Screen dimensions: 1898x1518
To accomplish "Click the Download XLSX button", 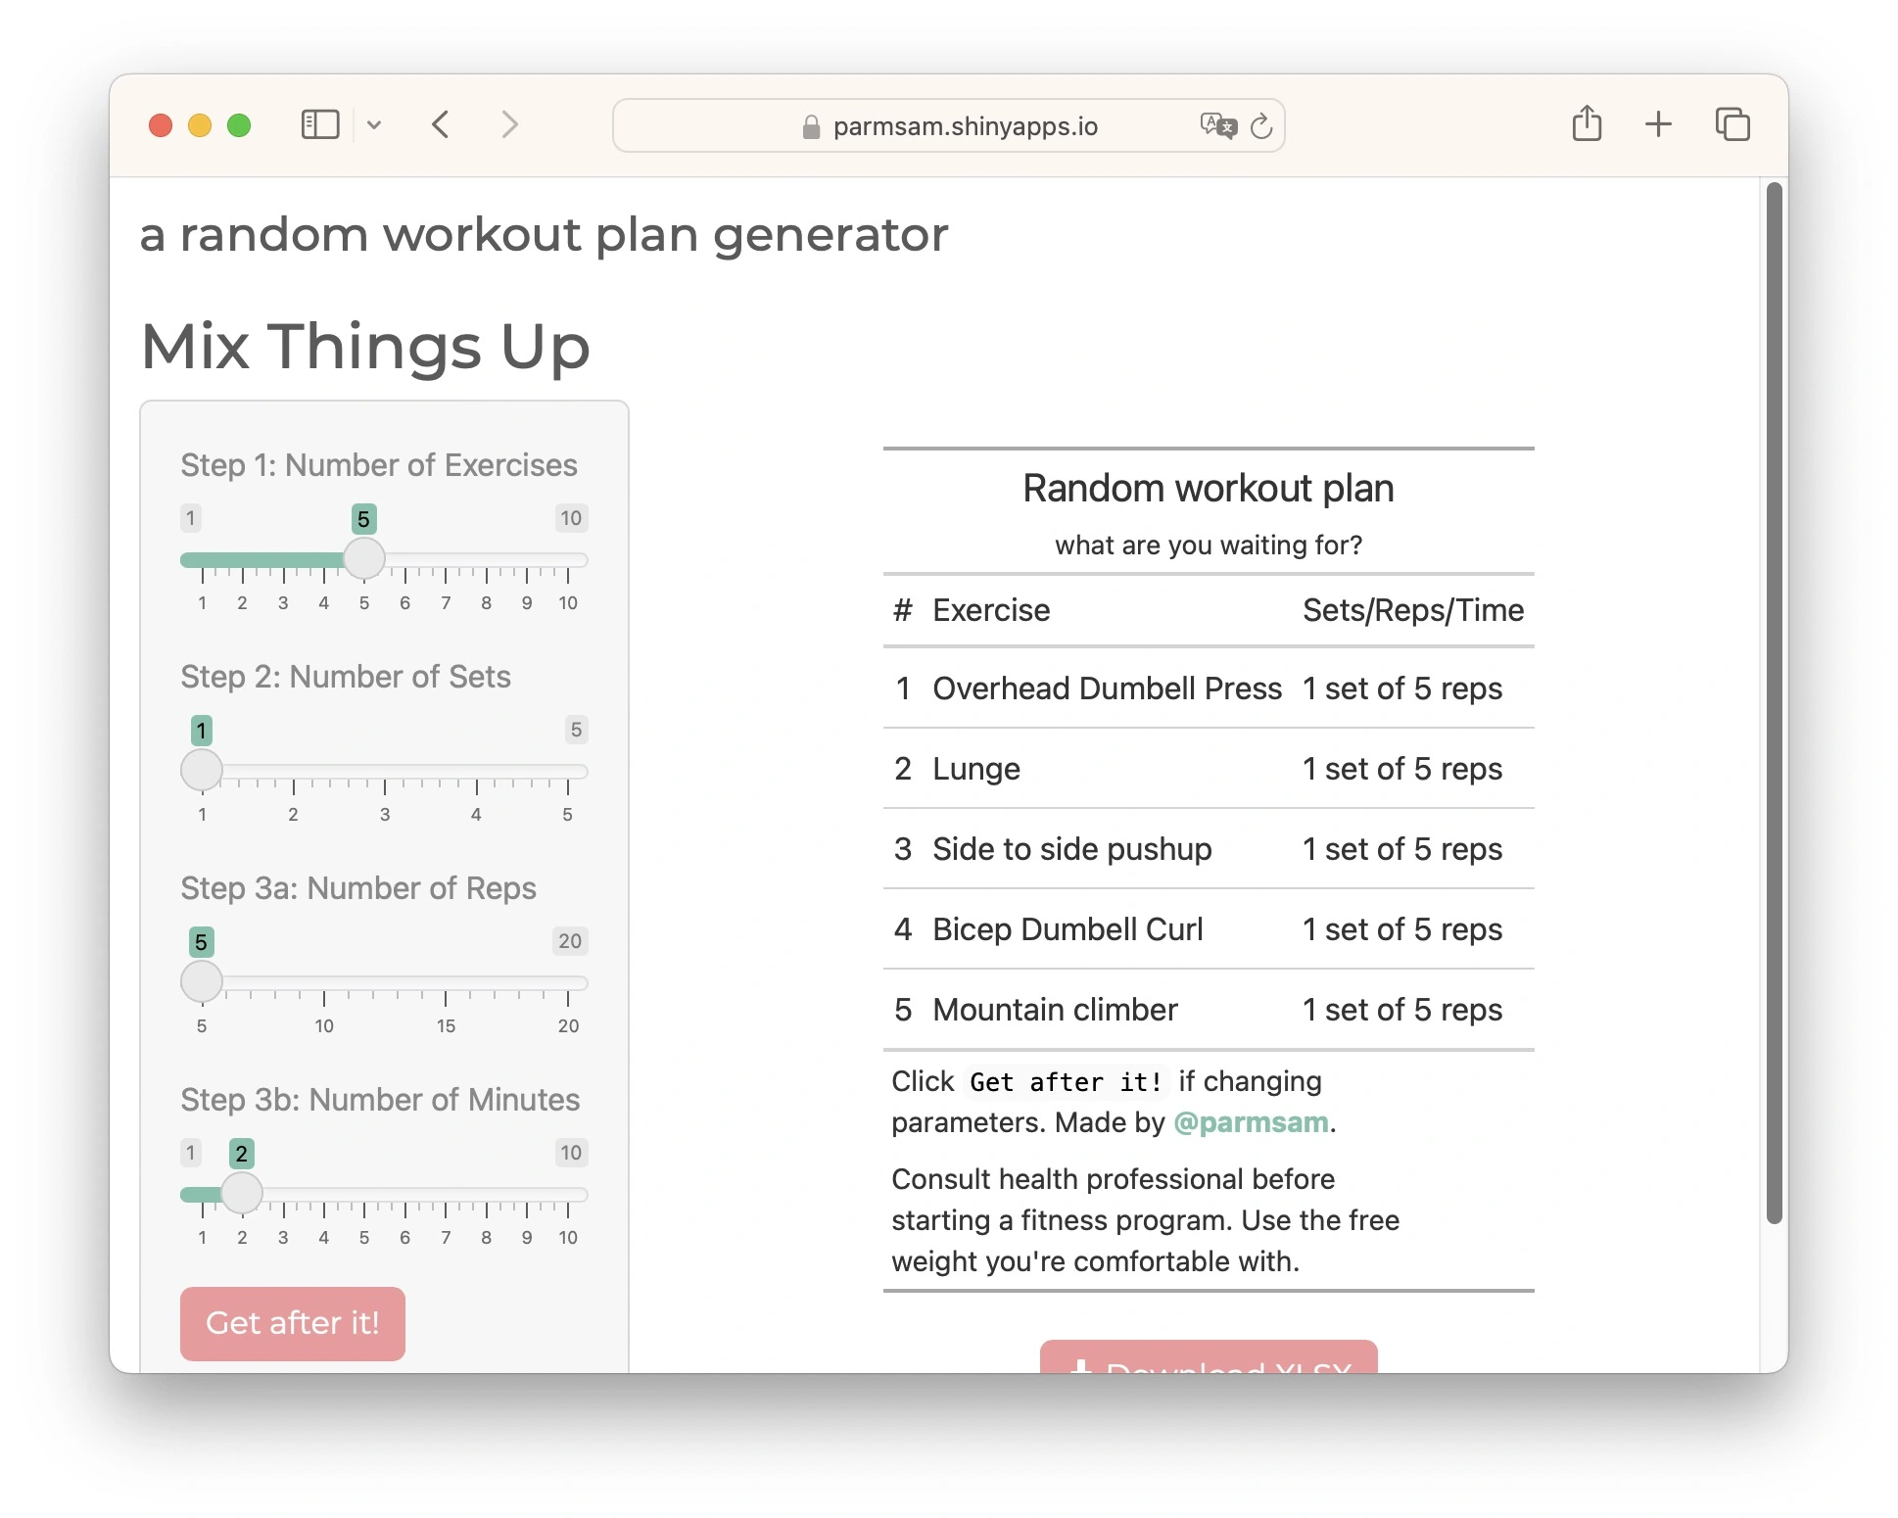I will point(1208,1359).
